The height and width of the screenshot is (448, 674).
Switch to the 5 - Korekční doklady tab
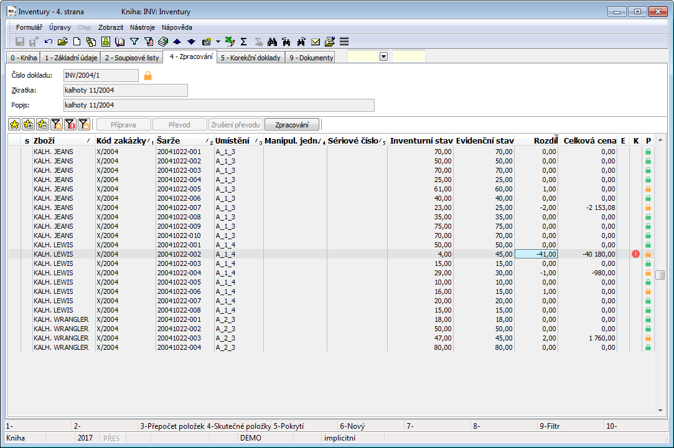[x=251, y=58]
